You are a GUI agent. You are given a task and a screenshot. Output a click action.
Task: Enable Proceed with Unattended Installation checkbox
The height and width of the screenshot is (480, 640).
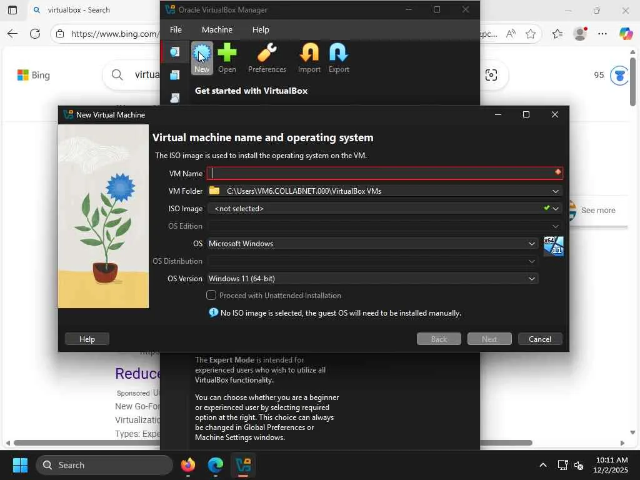211,295
